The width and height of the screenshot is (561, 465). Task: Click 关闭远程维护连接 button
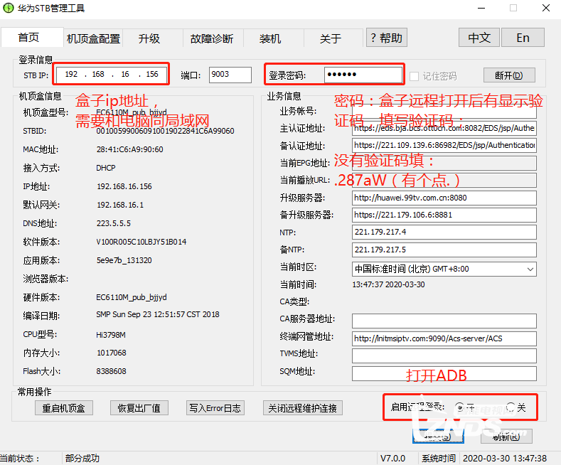[303, 408]
